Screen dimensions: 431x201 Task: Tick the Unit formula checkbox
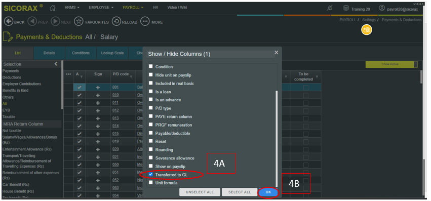pos(150,183)
